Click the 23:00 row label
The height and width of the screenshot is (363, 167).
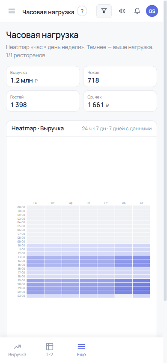(21, 295)
